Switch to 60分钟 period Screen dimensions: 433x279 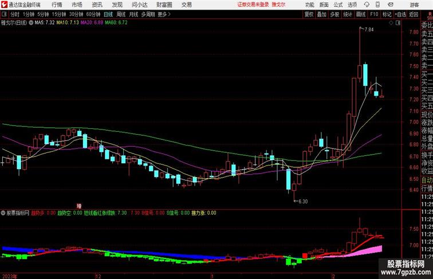93,14
